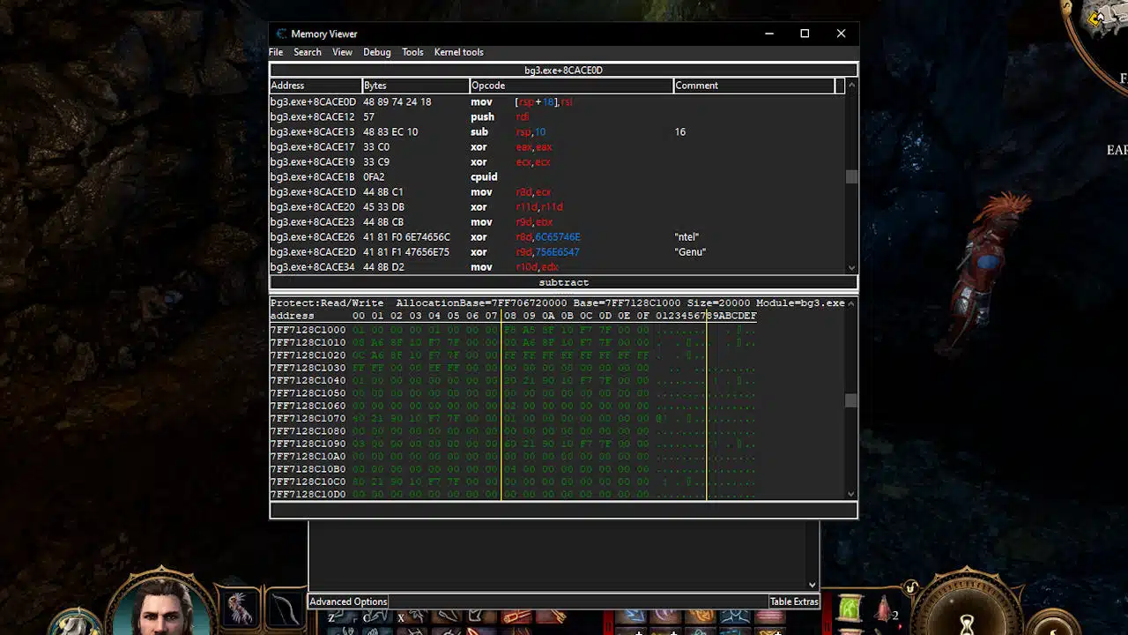1128x635 pixels.
Task: Open the View menu
Action: click(x=342, y=52)
